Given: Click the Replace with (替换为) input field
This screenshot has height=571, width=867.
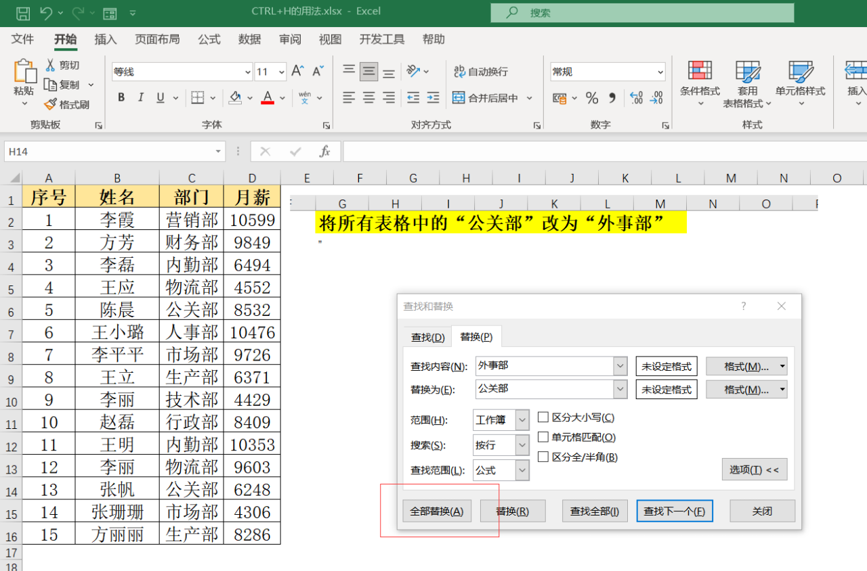Looking at the screenshot, I should [545, 389].
